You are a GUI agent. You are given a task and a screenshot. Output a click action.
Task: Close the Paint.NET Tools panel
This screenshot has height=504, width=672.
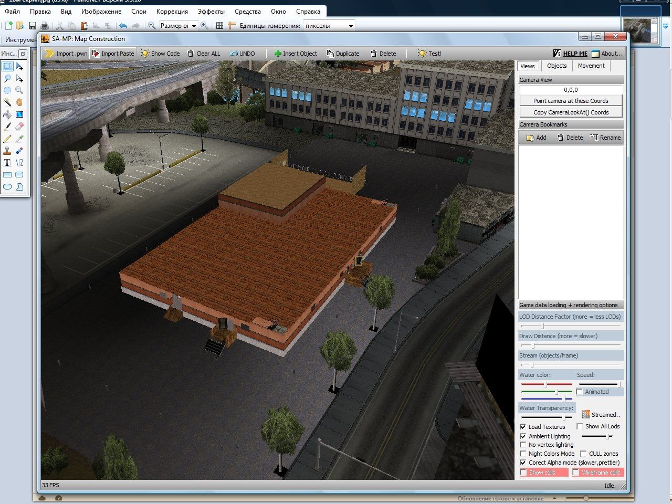pos(23,54)
